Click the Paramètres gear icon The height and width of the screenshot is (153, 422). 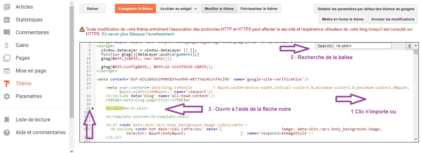tap(7, 96)
